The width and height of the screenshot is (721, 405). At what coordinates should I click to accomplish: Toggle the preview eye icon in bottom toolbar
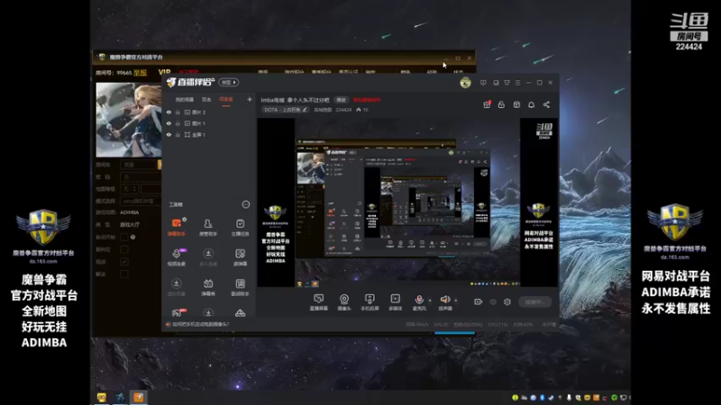[x=493, y=301]
